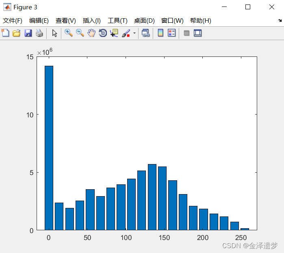Image resolution: width=284 pixels, height=253 pixels.
Task: Insert a Colorbar via the toolbar icon
Action: 160,33
